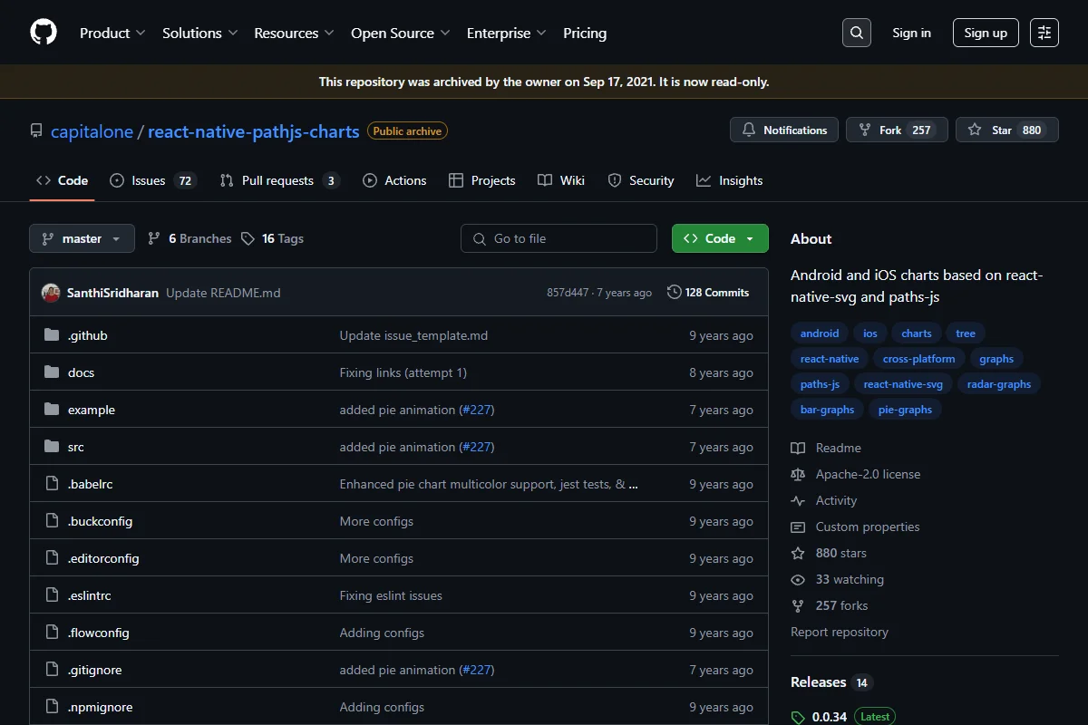The height and width of the screenshot is (725, 1088).
Task: Expand the master branch dropdown
Action: pos(82,238)
